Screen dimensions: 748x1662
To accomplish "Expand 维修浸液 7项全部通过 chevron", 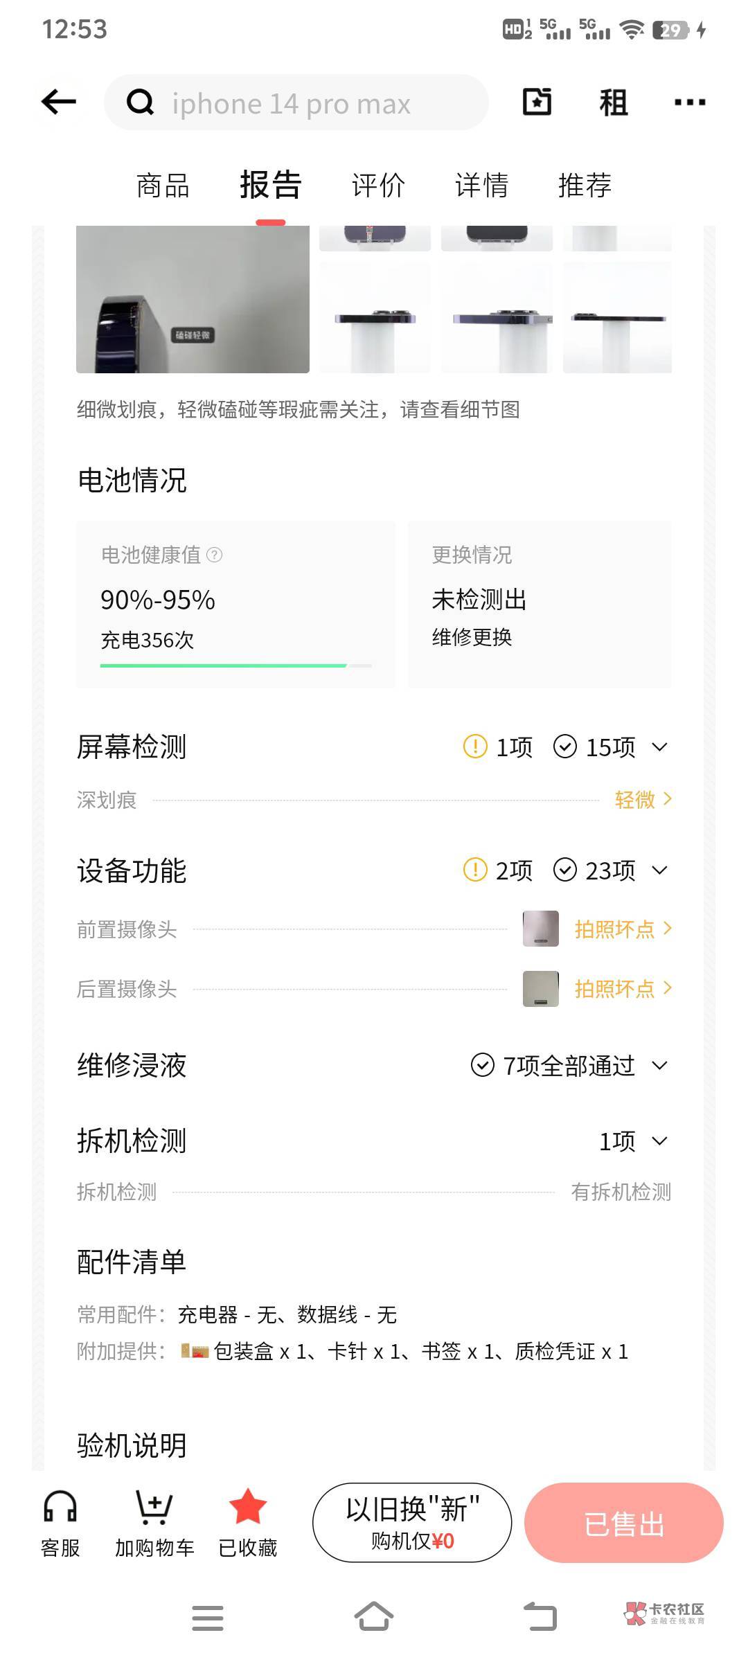I will (x=660, y=1066).
